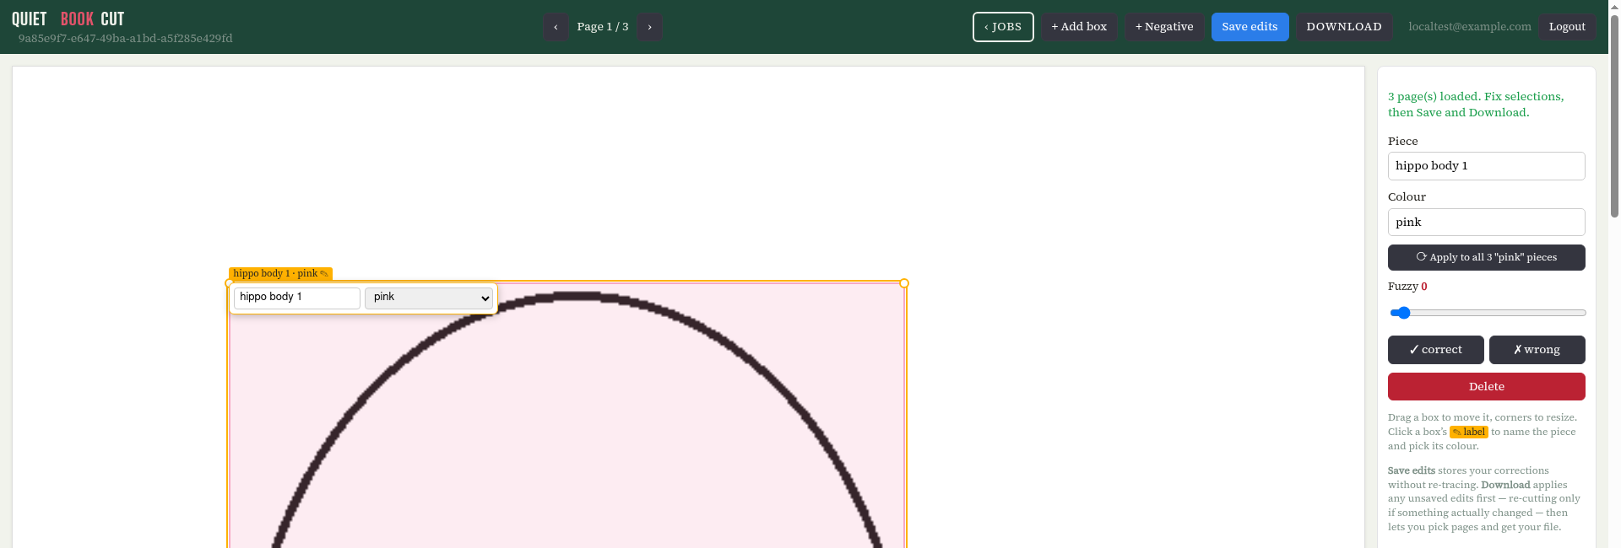Mark the piece as correct

click(x=1435, y=350)
